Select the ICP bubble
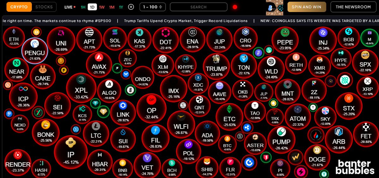The width and height of the screenshot is (379, 178). tap(23, 97)
